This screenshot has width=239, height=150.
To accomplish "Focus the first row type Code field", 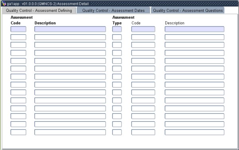I will click(143, 29).
